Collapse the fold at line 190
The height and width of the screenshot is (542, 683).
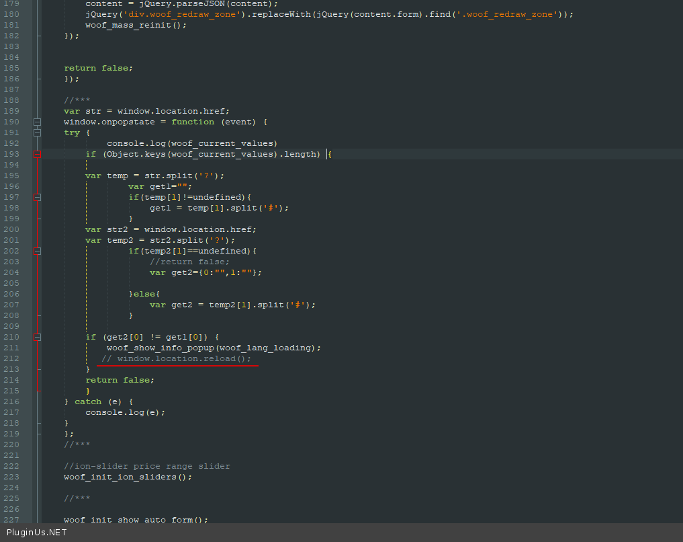pyautogui.click(x=38, y=122)
